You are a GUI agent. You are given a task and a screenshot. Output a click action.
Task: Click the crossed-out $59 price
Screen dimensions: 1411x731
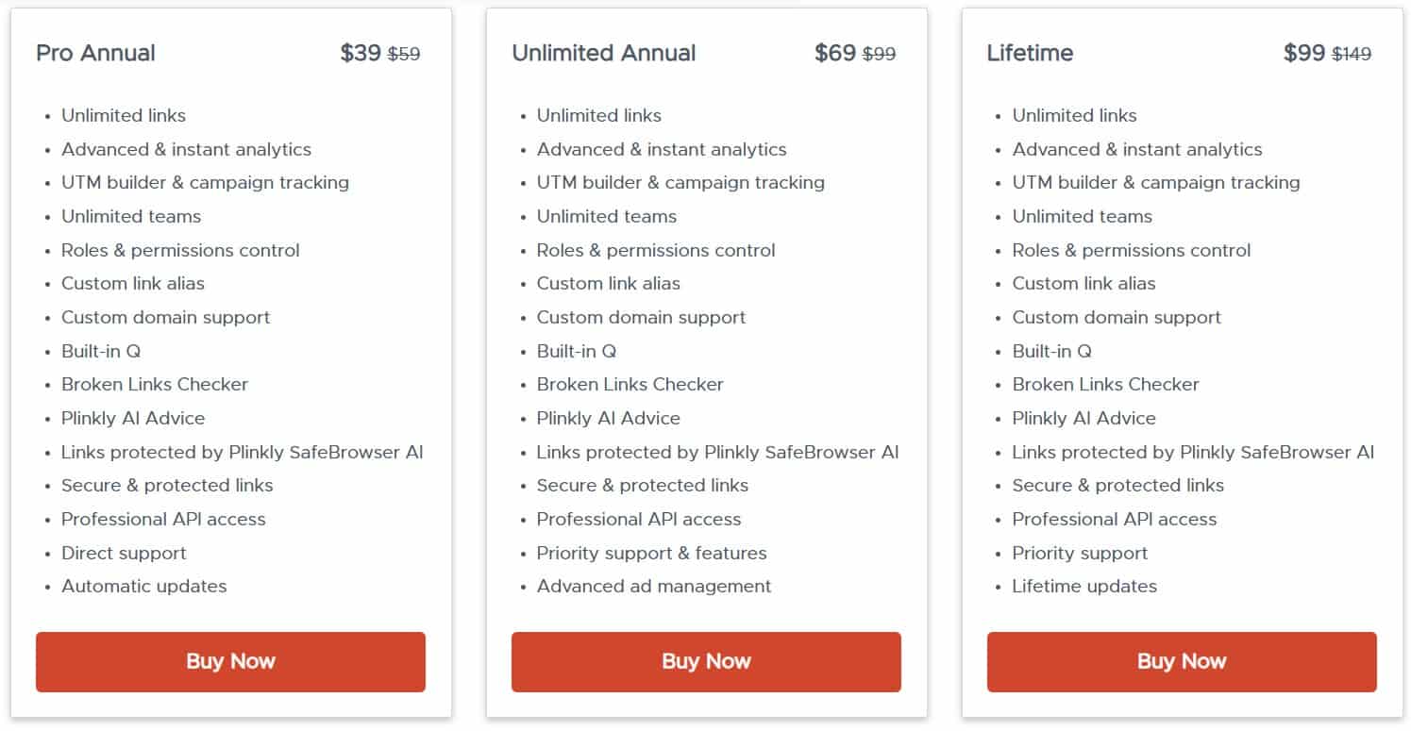[405, 54]
